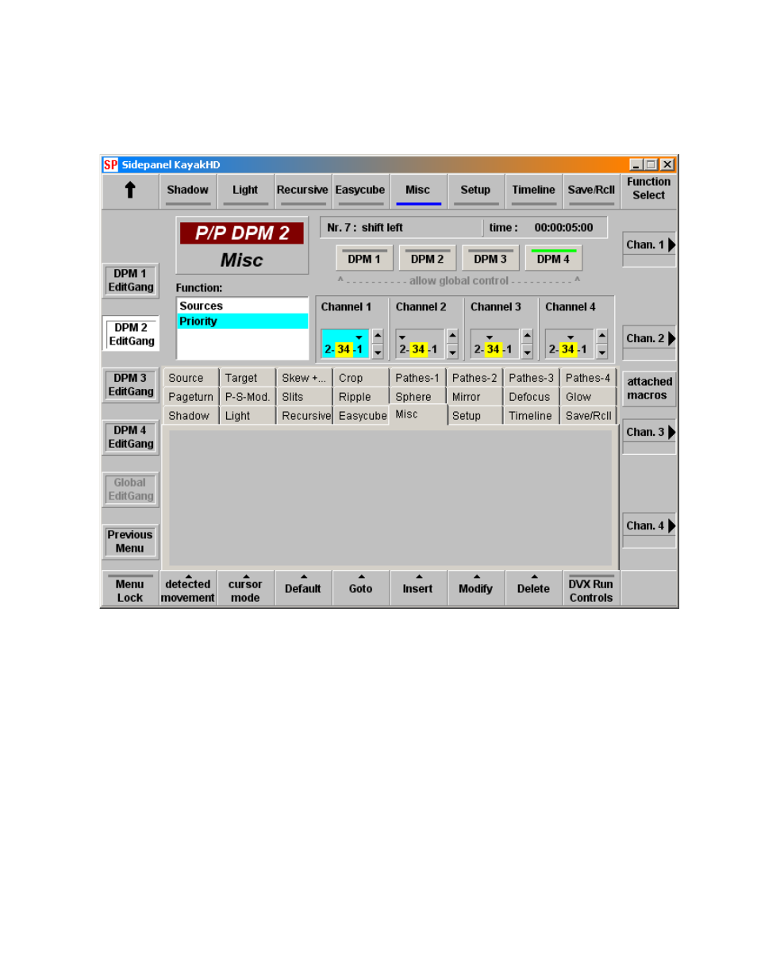
Task: Decrease Channel 3 priority with down arrow
Action: click(x=527, y=352)
